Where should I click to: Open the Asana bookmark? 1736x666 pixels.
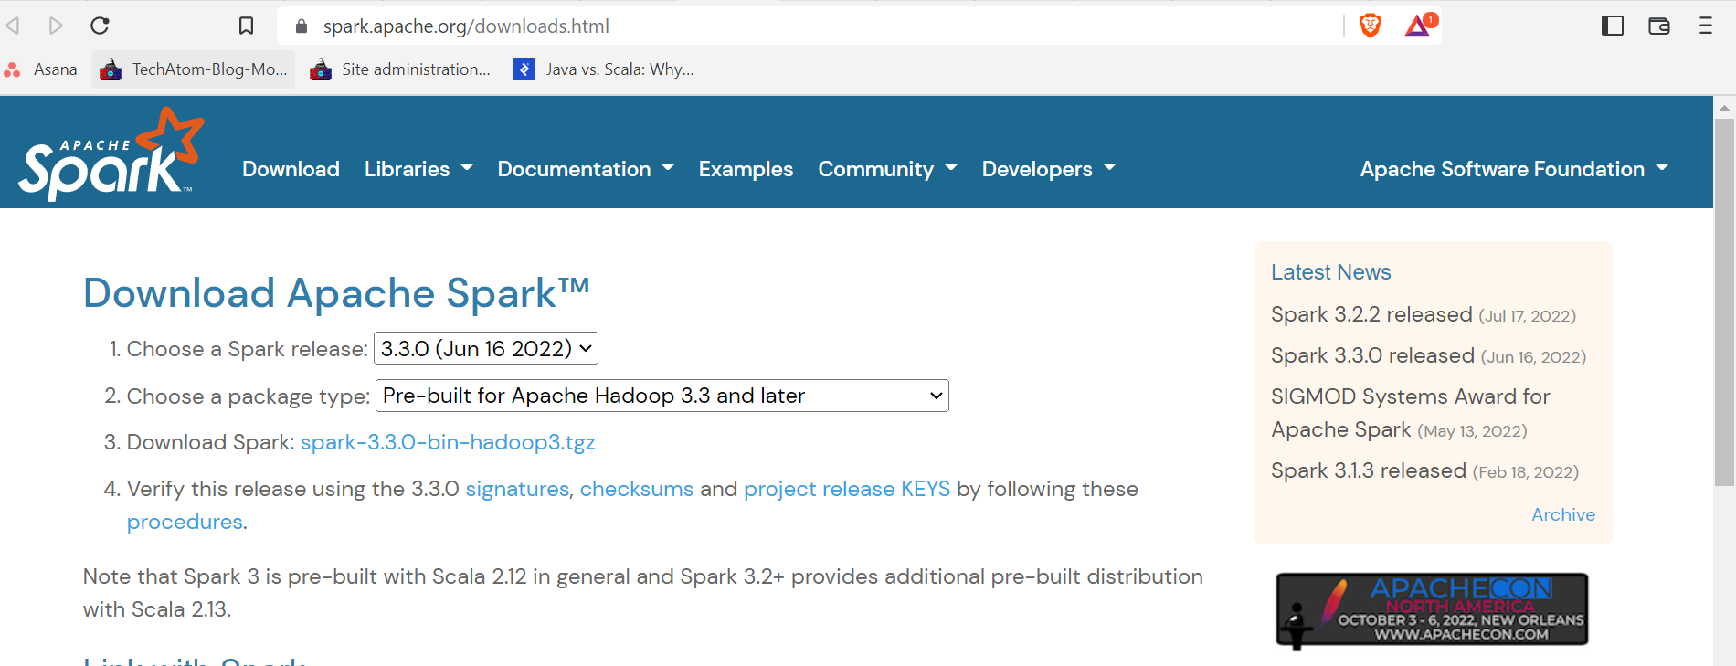[x=41, y=69]
